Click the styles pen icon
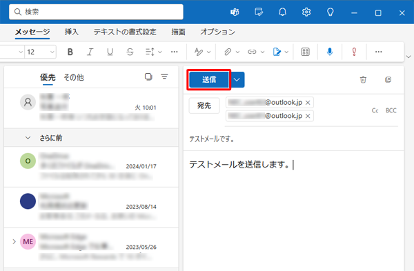Viewport: 414px width, 271px height. click(x=199, y=52)
